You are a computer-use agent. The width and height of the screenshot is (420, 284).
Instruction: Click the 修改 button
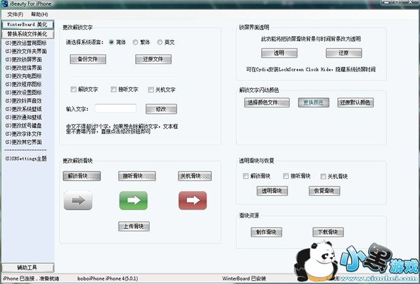point(161,109)
